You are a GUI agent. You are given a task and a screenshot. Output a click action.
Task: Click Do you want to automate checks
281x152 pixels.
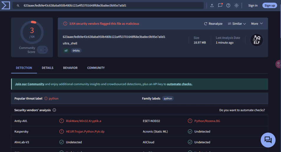click(x=242, y=110)
